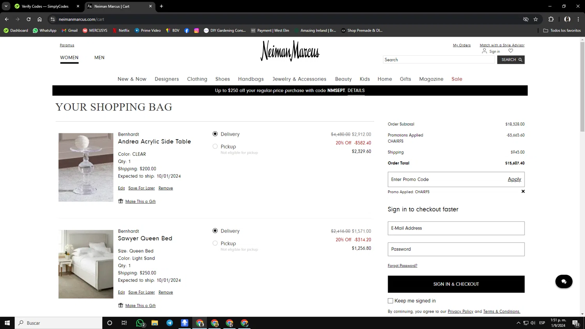This screenshot has height=329, width=585.
Task: Open Telegram from the taskbar
Action: (170, 323)
